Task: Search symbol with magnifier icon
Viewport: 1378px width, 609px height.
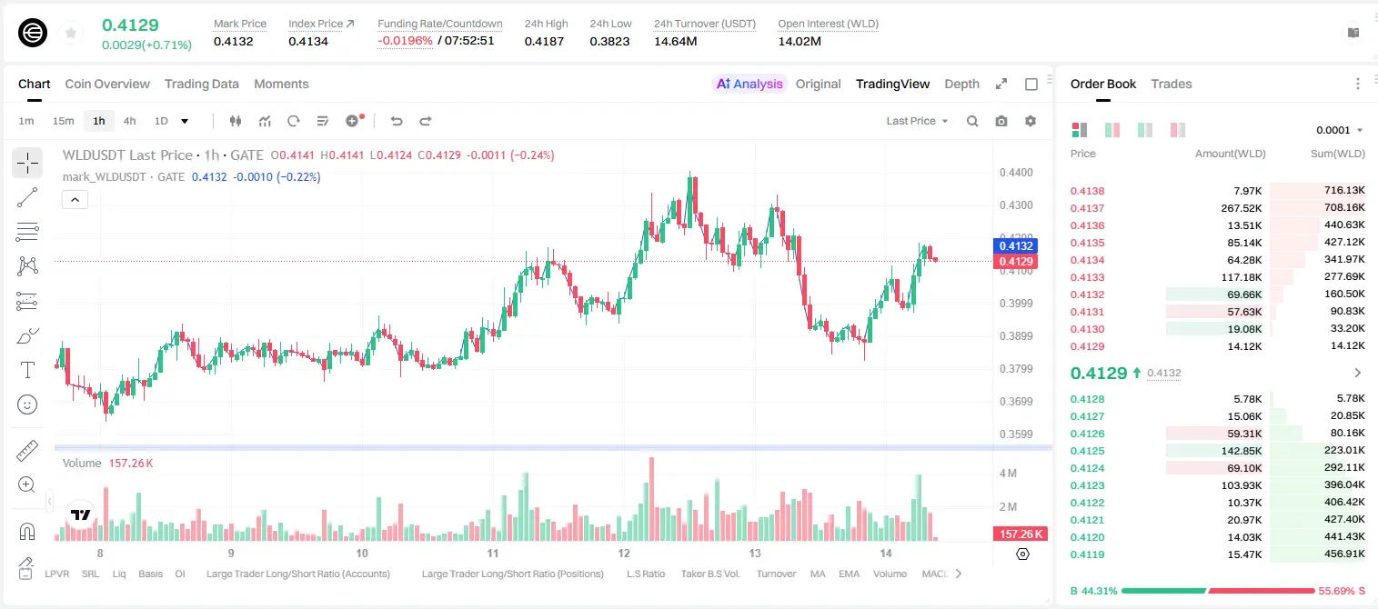Action: point(972,121)
